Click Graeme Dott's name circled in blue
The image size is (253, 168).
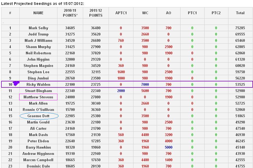pyautogui.click(x=38, y=116)
